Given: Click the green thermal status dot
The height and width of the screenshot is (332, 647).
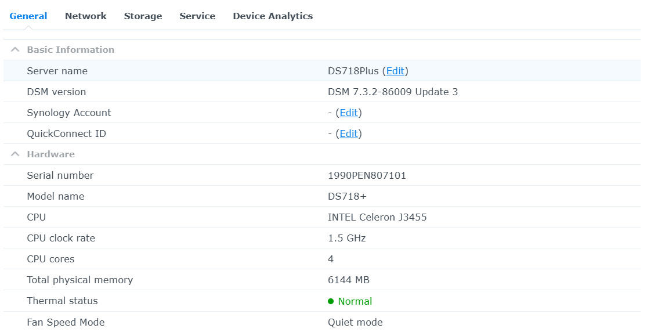Looking at the screenshot, I should coord(331,301).
